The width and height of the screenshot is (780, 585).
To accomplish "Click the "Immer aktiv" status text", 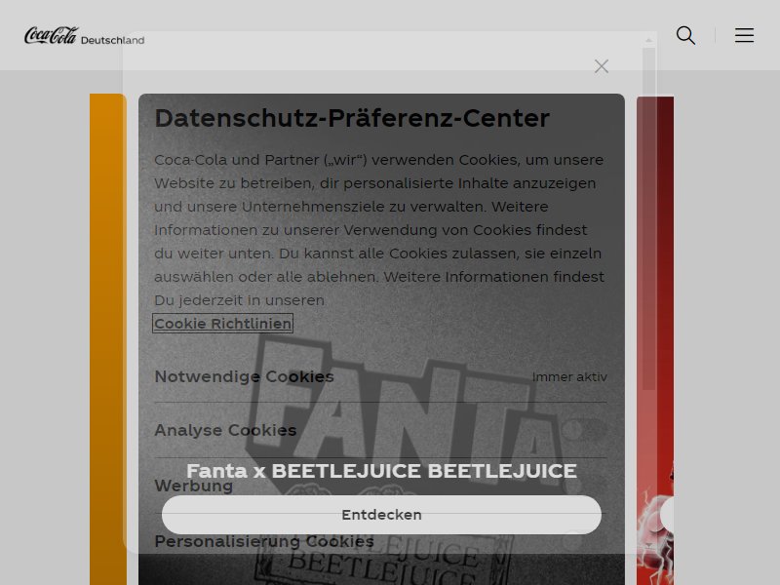I will tap(569, 377).
